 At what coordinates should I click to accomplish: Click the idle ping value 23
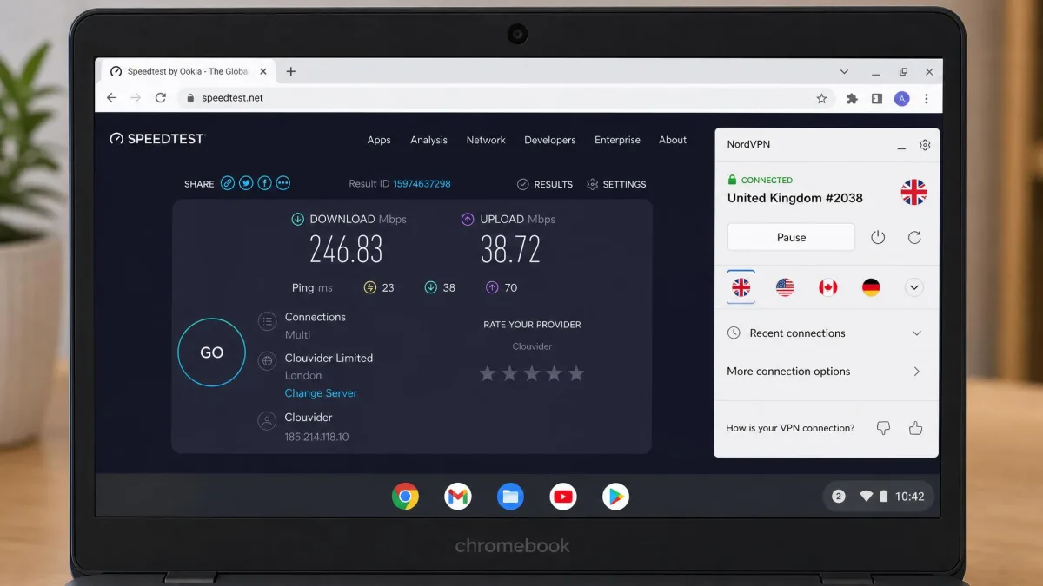tap(388, 287)
